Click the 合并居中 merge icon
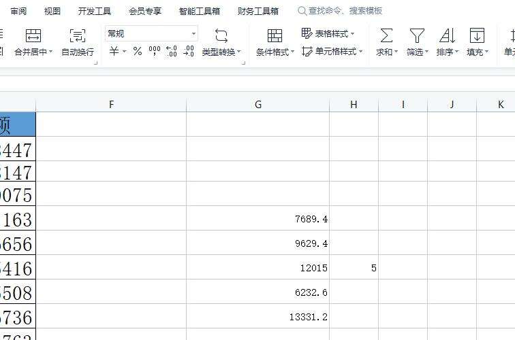This screenshot has width=515, height=340. click(x=33, y=35)
